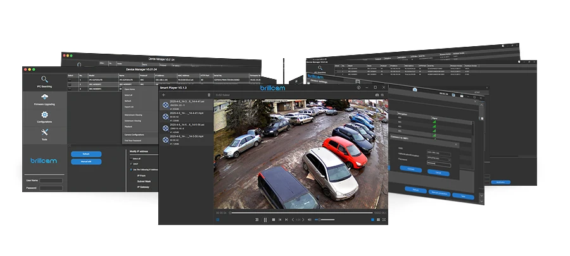The height and width of the screenshot is (256, 570).
Task: Open the Configurations gear section
Action: point(44,117)
